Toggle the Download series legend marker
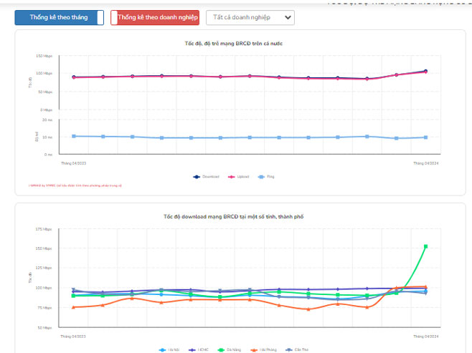Viewport: 472px width, 353px height. click(x=197, y=176)
